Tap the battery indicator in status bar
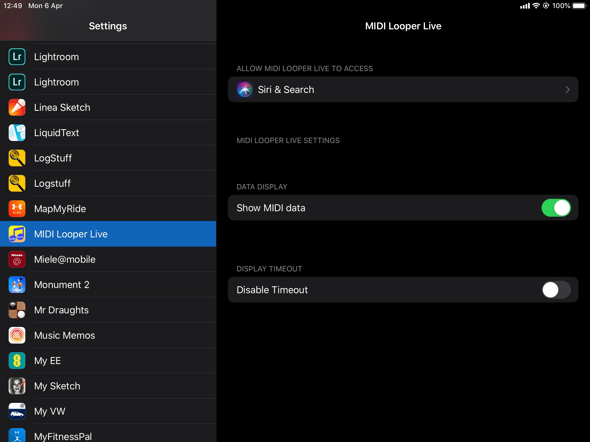 579,6
